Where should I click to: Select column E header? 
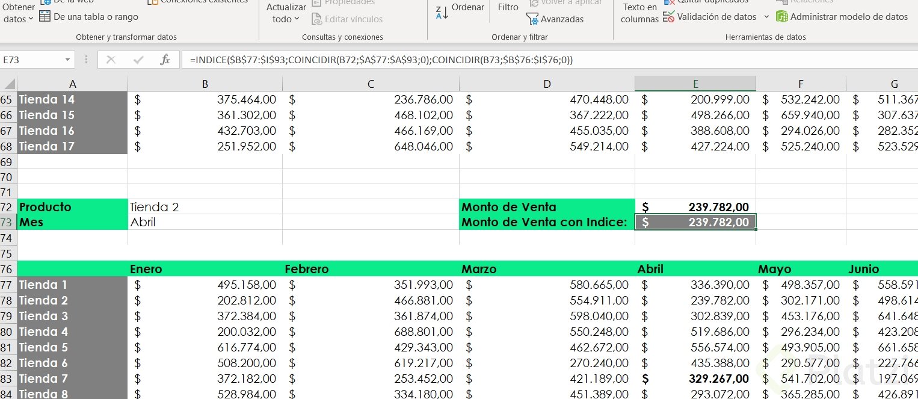pos(695,84)
